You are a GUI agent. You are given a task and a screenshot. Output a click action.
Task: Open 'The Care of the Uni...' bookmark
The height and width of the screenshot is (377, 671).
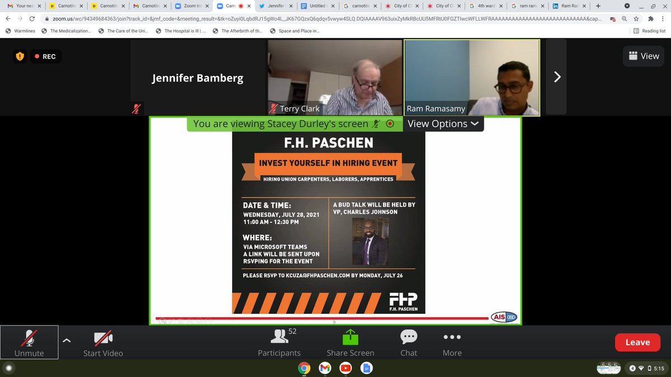[x=124, y=31]
